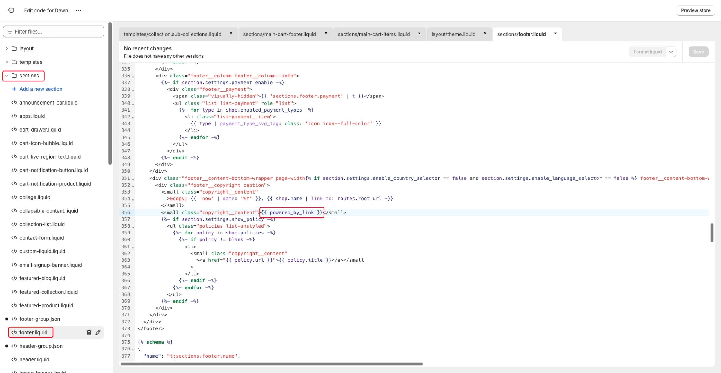Viewport: 721px width, 373px height.
Task: Expand the layout folder chevron
Action: point(7,48)
